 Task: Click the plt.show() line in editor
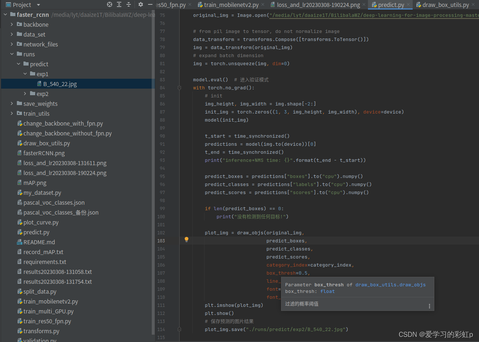point(219,313)
